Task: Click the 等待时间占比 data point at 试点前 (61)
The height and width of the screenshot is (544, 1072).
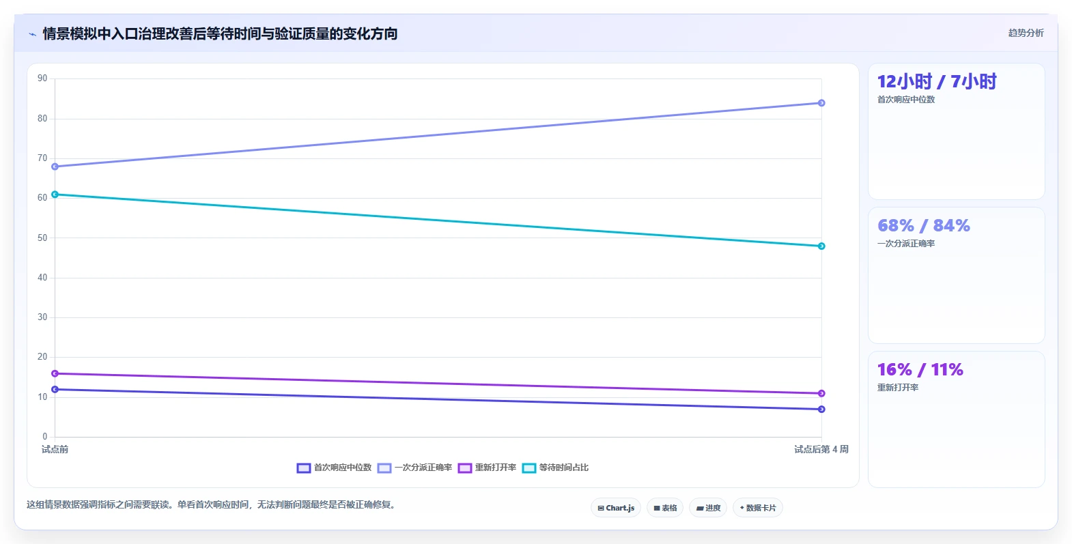Action: (x=55, y=195)
